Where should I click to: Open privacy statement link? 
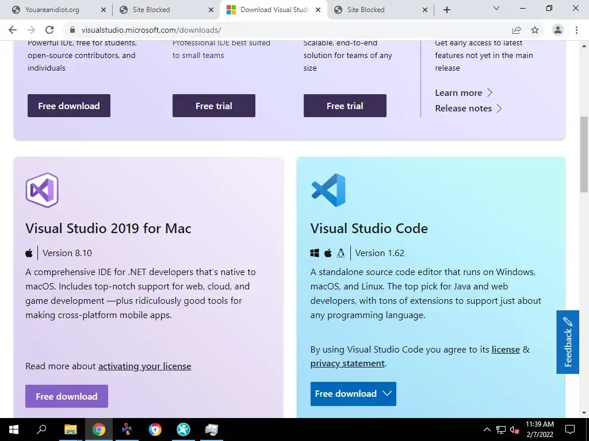point(347,363)
